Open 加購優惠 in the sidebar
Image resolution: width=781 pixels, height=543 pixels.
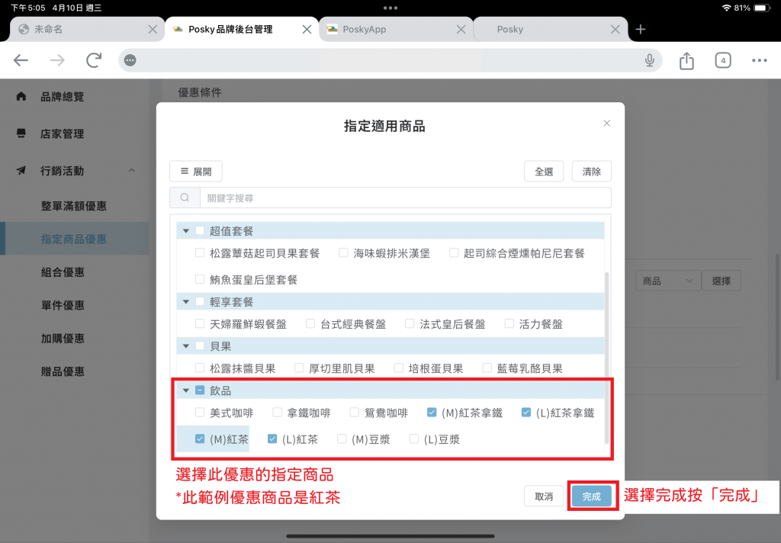tap(63, 339)
